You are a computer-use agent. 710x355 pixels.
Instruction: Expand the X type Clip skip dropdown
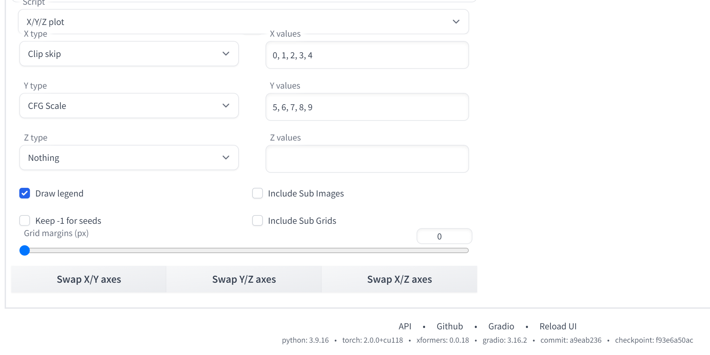click(129, 54)
